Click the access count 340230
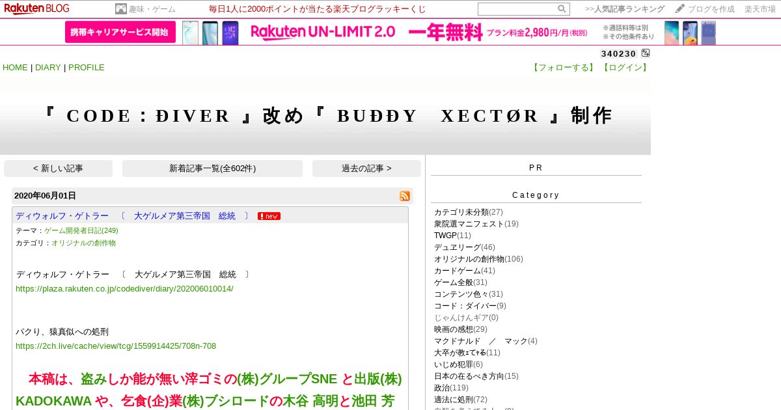The width and height of the screenshot is (781, 410). [619, 54]
